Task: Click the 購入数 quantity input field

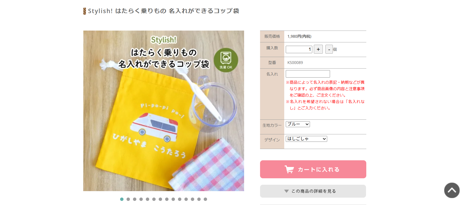Action: tap(299, 49)
